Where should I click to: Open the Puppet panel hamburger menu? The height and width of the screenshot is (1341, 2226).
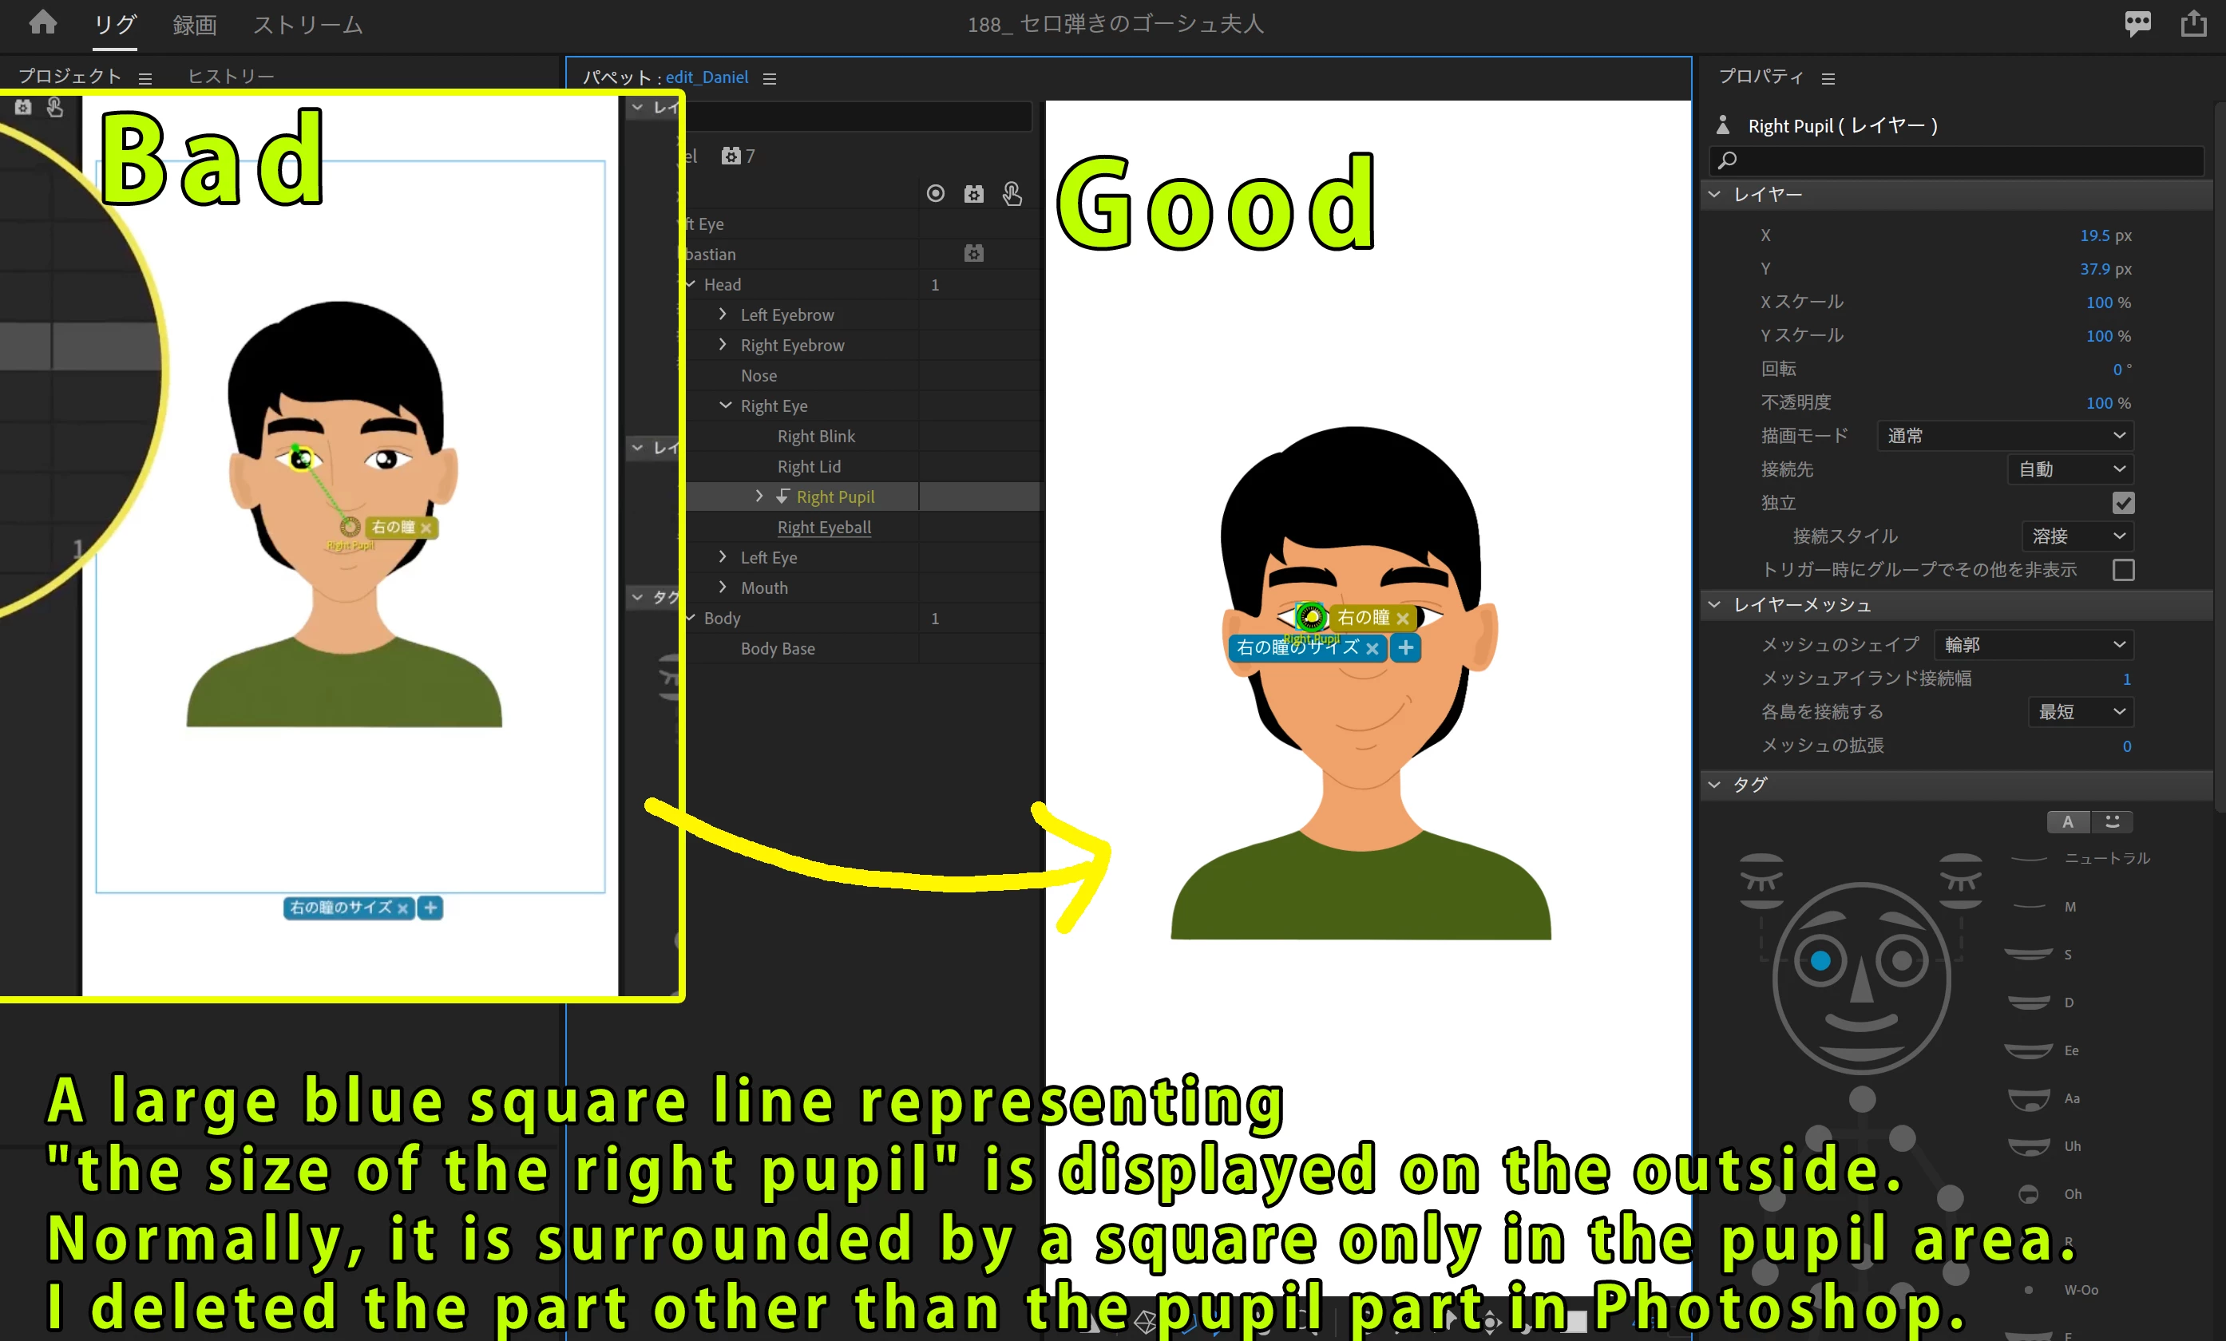click(x=770, y=78)
